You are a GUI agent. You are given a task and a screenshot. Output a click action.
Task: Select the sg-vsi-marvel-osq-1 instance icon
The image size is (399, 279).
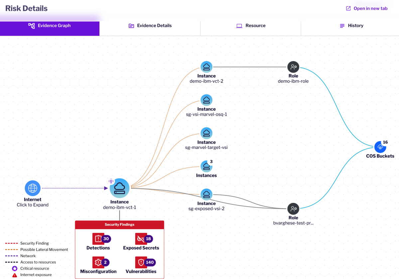pos(206,100)
